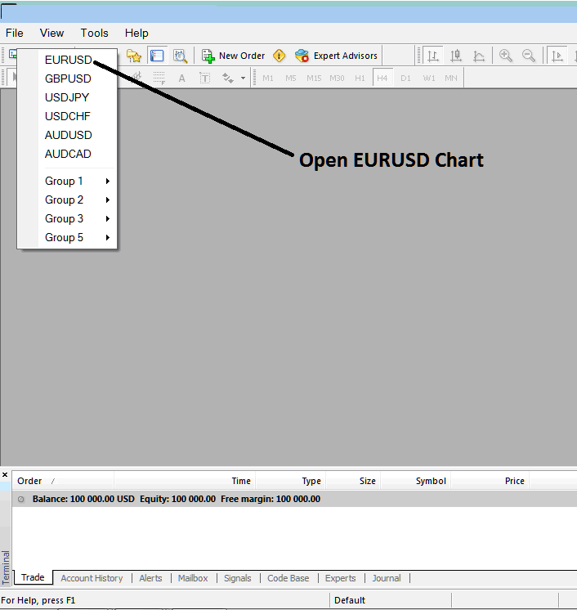Click the zoom out magnifier

coord(529,56)
